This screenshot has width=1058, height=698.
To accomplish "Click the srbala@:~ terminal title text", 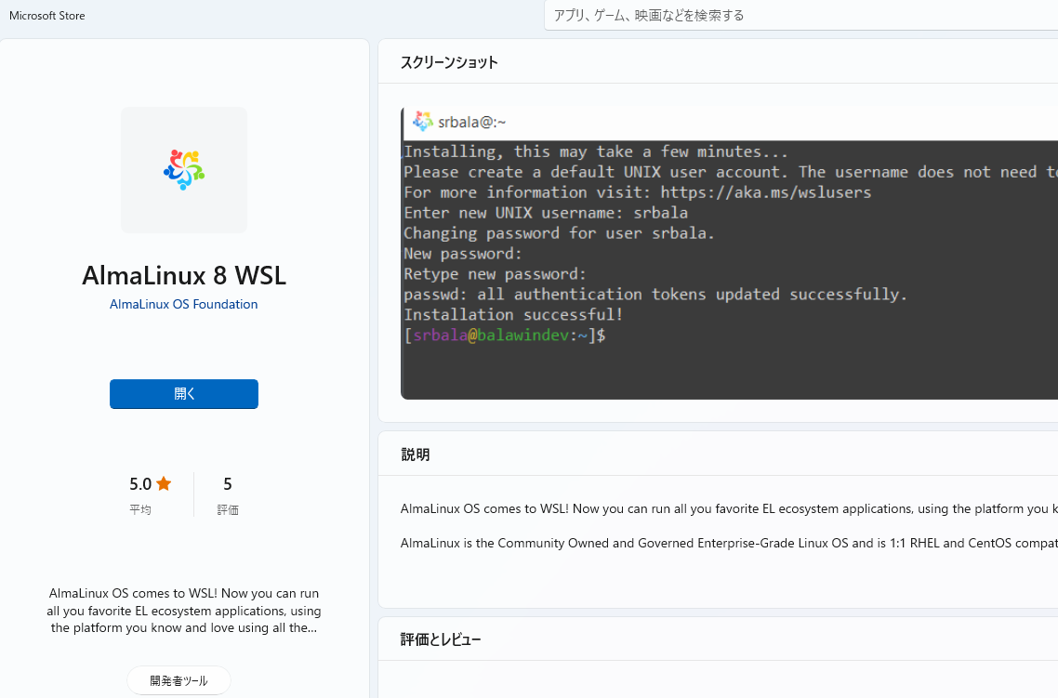I will (x=471, y=122).
